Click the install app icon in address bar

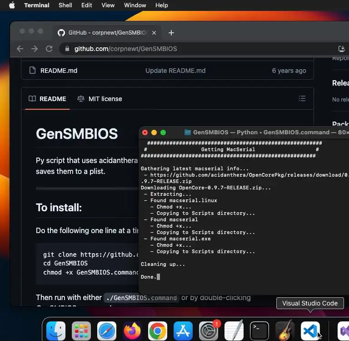click(341, 49)
